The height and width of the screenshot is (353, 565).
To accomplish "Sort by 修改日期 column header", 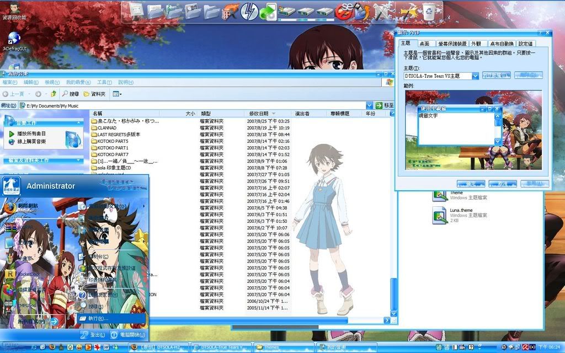I will 268,114.
